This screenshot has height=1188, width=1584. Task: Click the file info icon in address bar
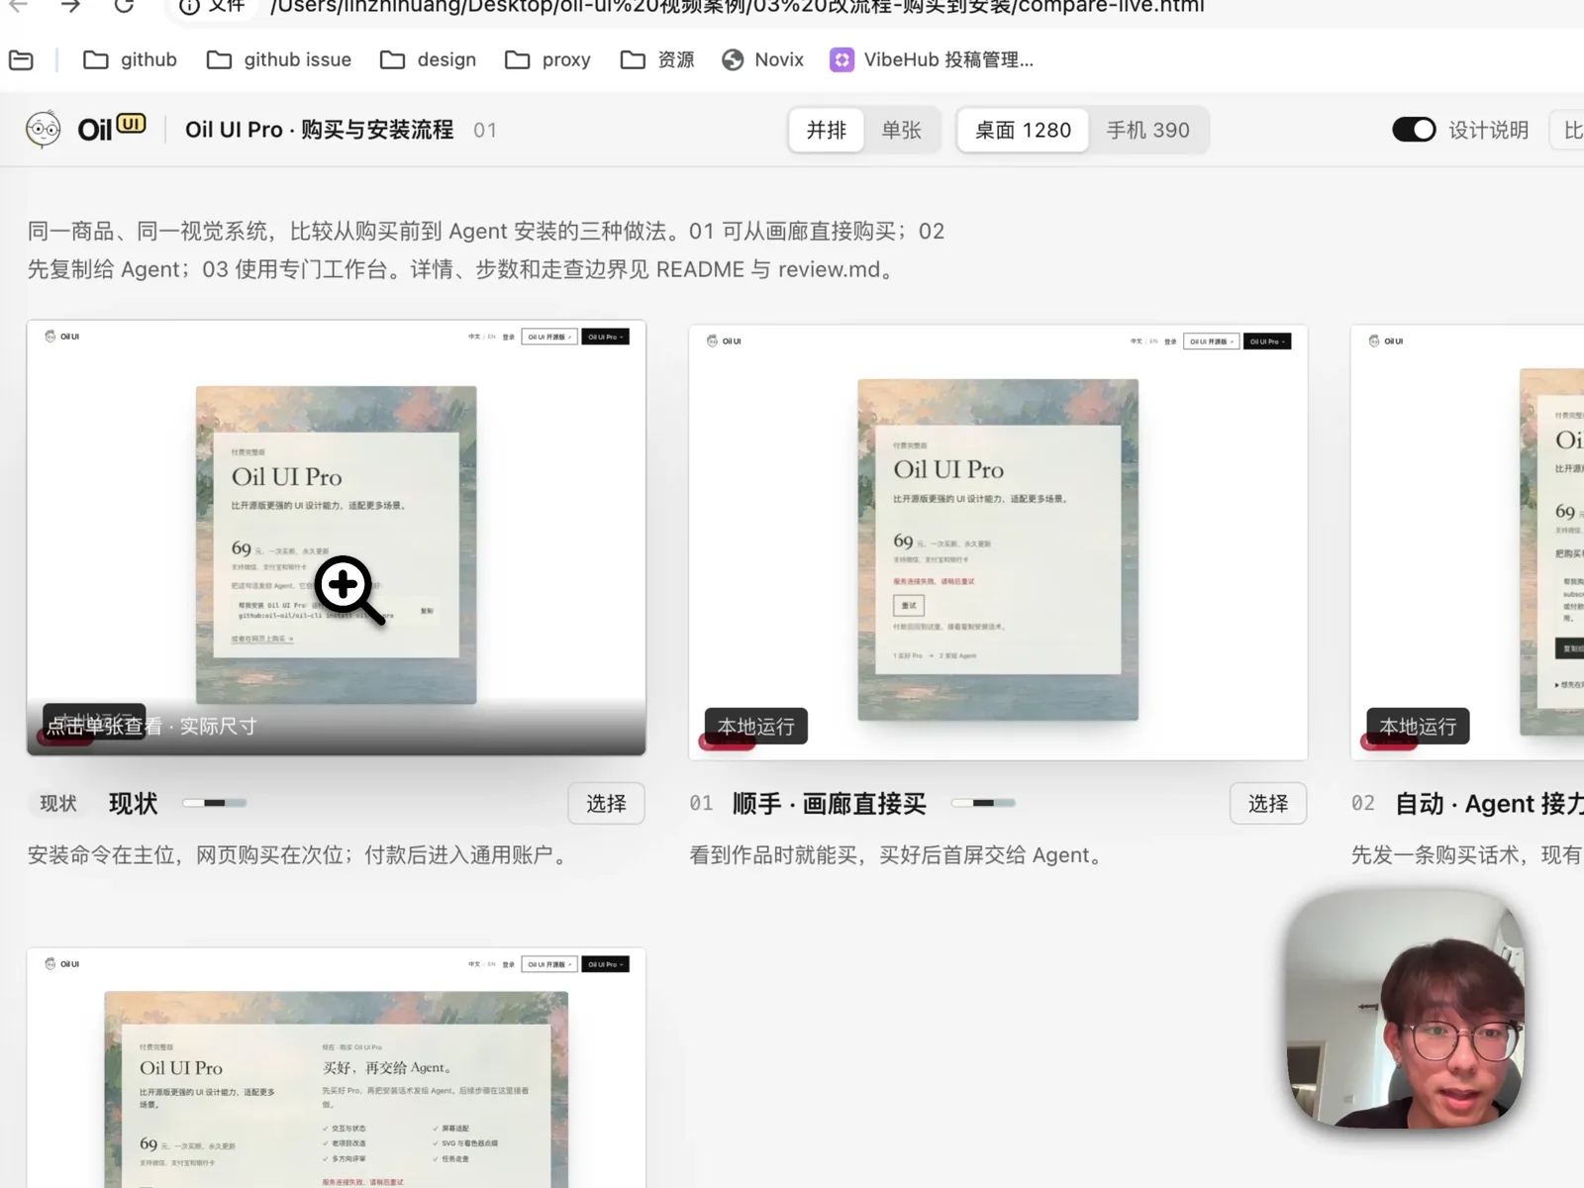[x=189, y=7]
